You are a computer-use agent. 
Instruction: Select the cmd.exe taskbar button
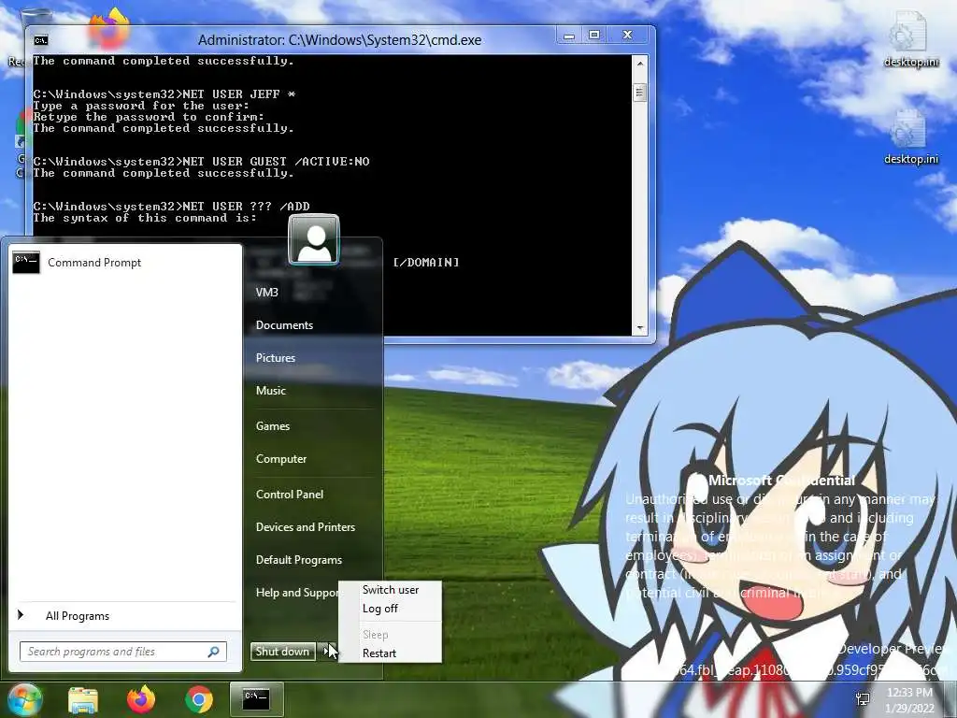(256, 699)
